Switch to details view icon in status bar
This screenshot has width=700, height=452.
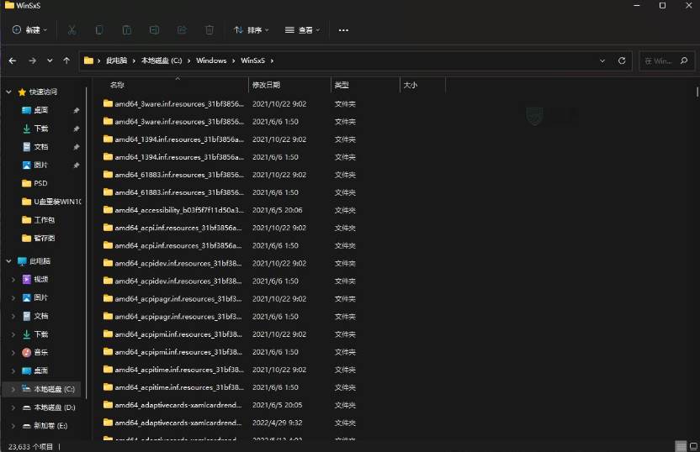click(x=681, y=446)
